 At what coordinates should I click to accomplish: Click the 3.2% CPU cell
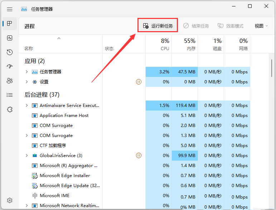tap(159, 72)
